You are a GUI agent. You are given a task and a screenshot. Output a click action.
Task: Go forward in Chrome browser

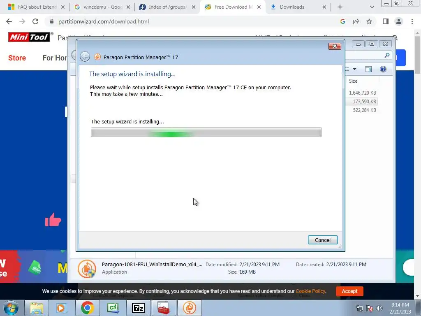[22, 21]
